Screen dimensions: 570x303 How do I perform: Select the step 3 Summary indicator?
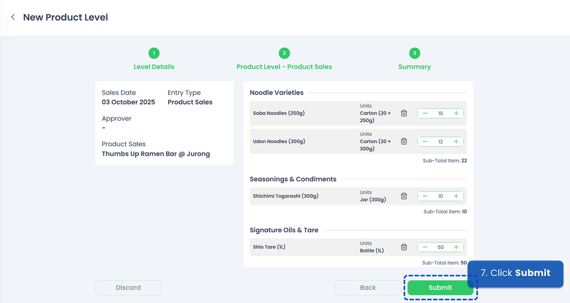pos(414,53)
